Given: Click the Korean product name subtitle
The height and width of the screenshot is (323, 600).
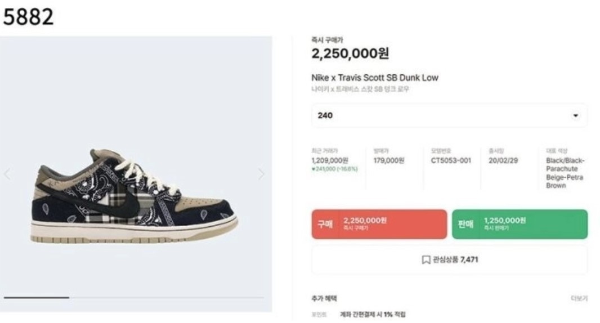Looking at the screenshot, I should click(360, 89).
